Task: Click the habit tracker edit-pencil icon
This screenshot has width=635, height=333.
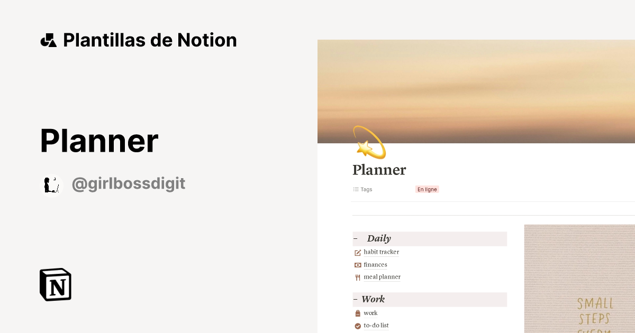Action: (357, 253)
